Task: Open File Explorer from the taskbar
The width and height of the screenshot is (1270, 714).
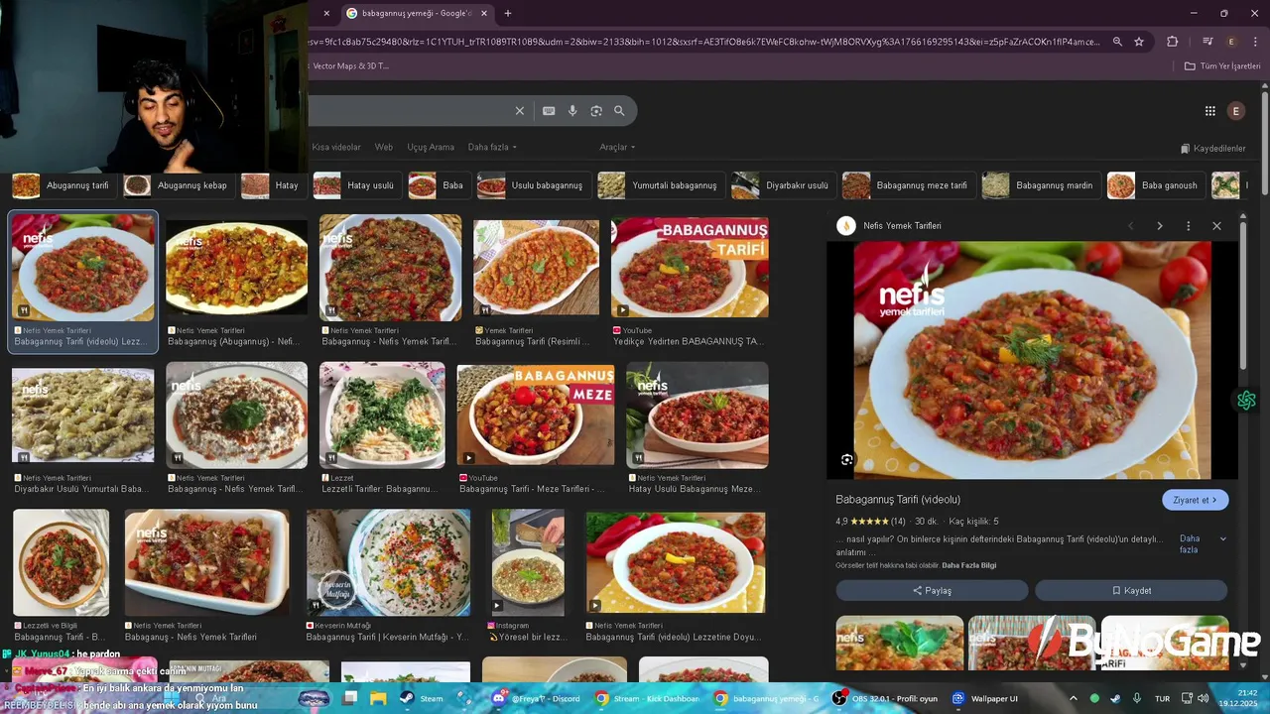Action: (x=378, y=698)
